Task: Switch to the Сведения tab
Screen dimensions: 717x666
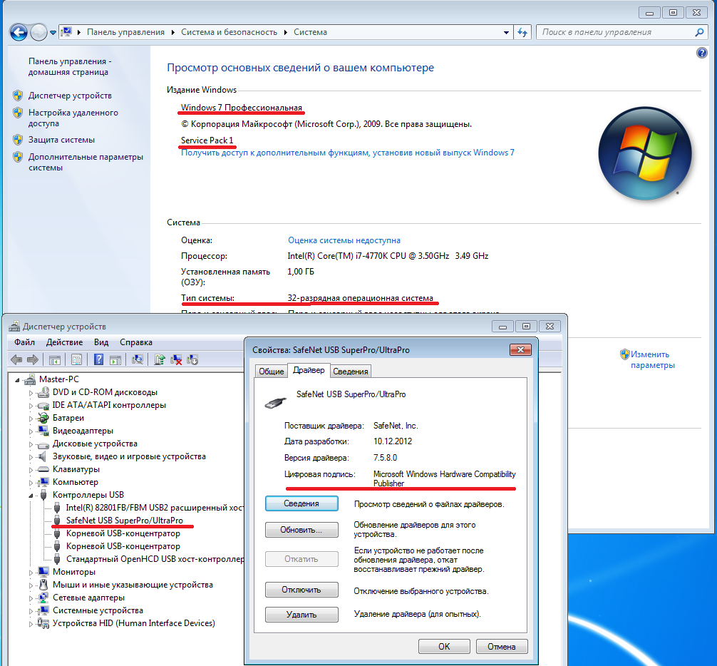Action: (350, 372)
